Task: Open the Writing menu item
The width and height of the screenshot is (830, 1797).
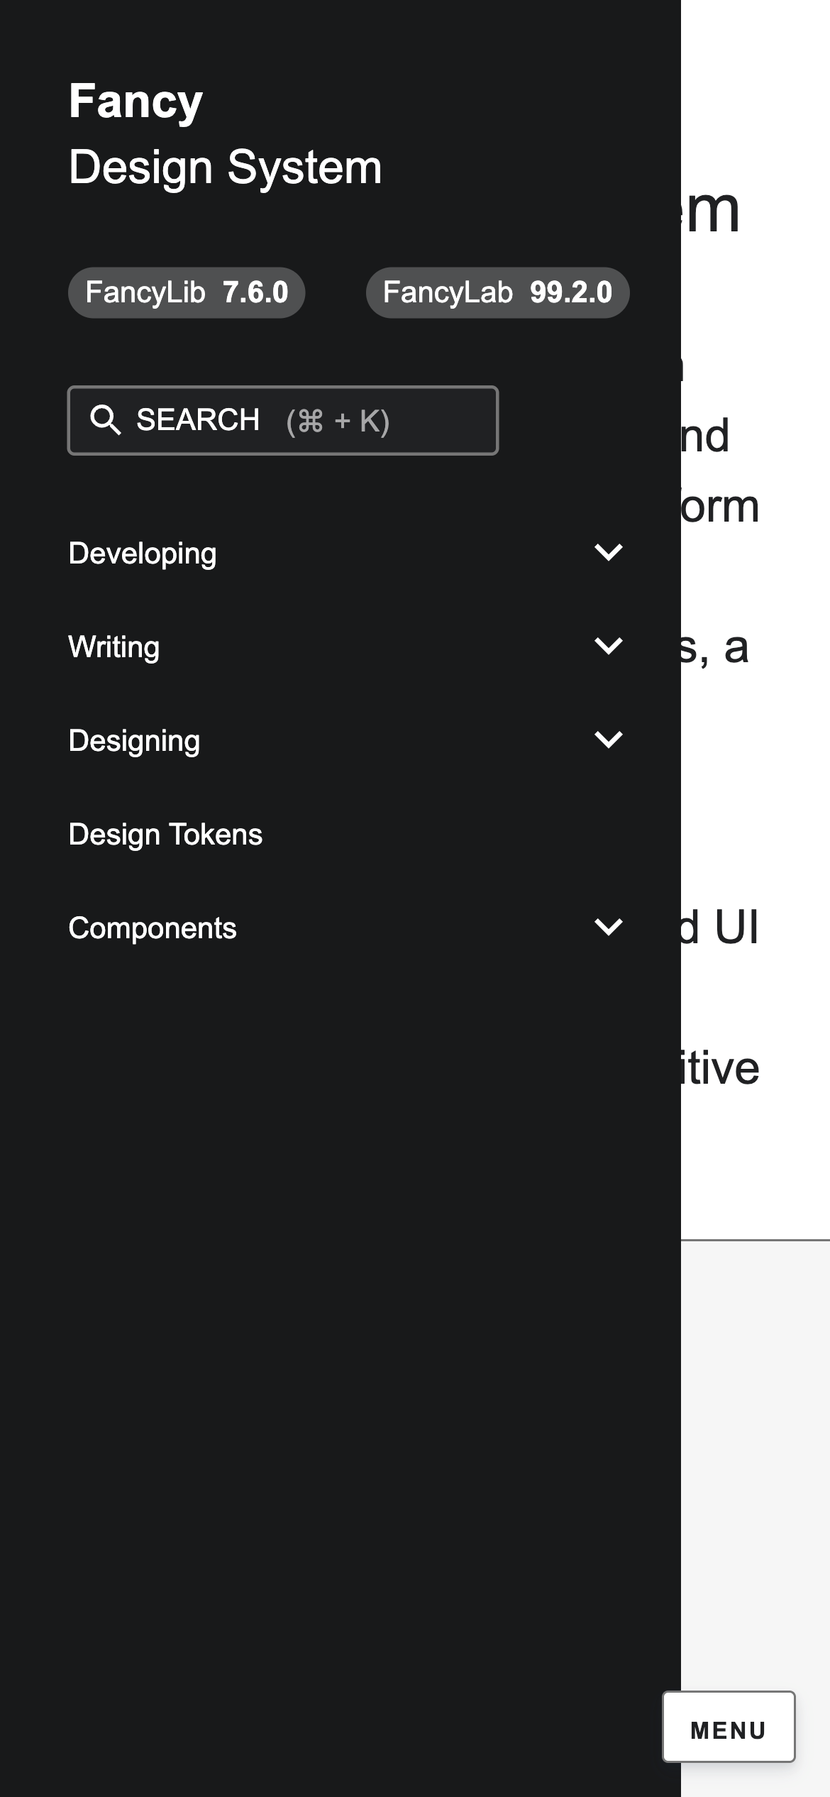Action: (x=114, y=647)
